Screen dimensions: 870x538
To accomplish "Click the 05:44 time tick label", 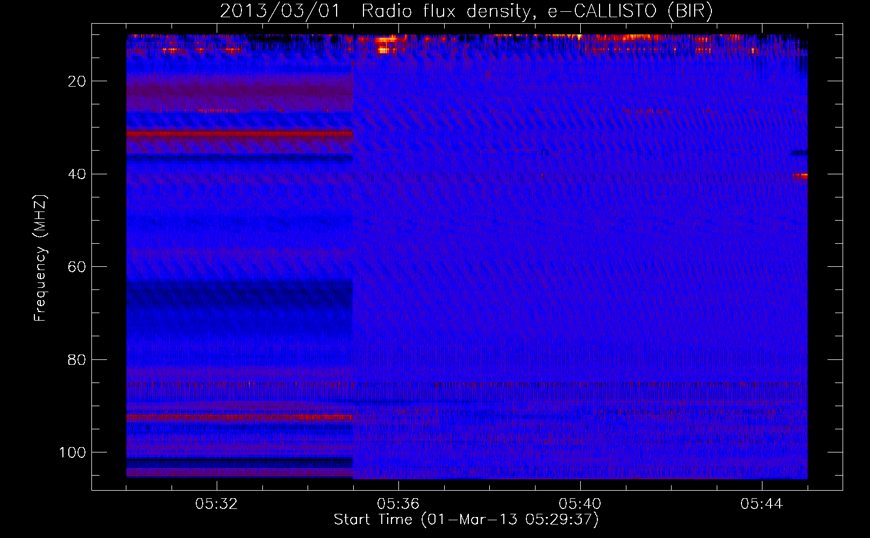I will pyautogui.click(x=761, y=504).
